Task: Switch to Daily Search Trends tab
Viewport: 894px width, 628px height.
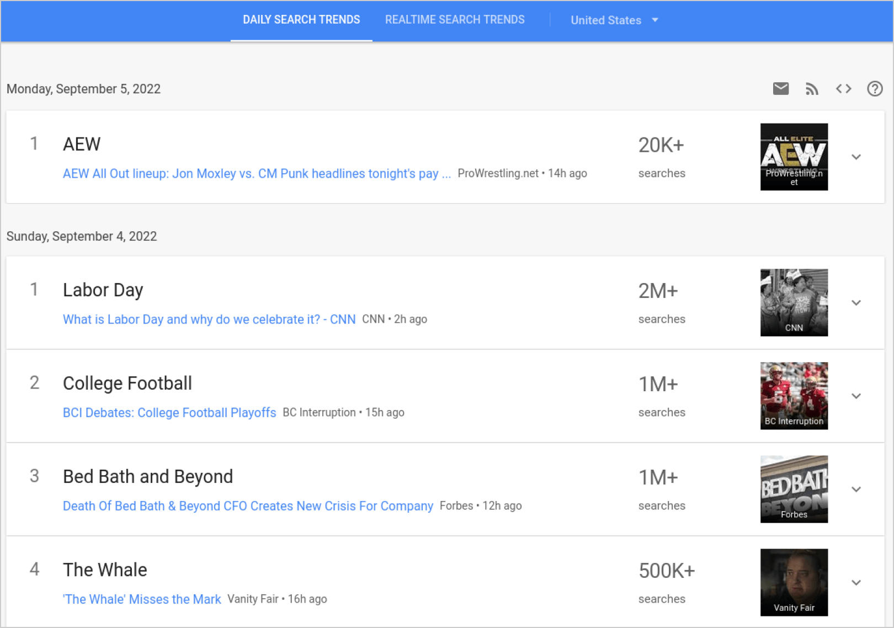Action: 301,20
